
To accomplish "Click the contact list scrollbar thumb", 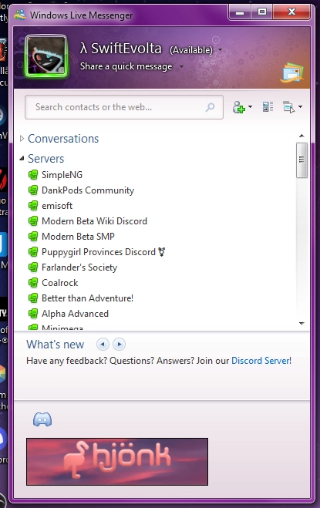I will (x=301, y=160).
